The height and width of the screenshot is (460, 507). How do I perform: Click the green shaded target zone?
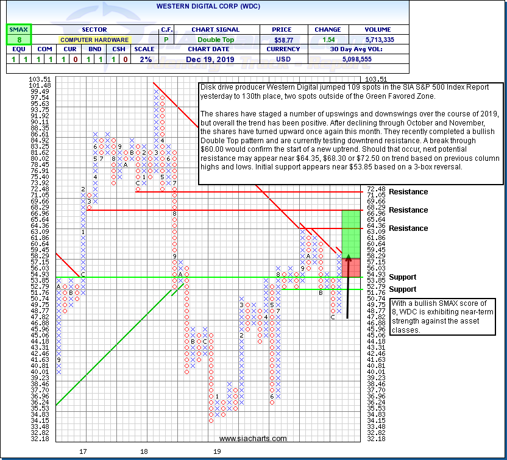[x=350, y=233]
